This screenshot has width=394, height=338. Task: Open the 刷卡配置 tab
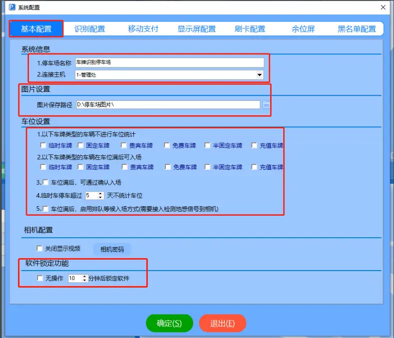(250, 29)
